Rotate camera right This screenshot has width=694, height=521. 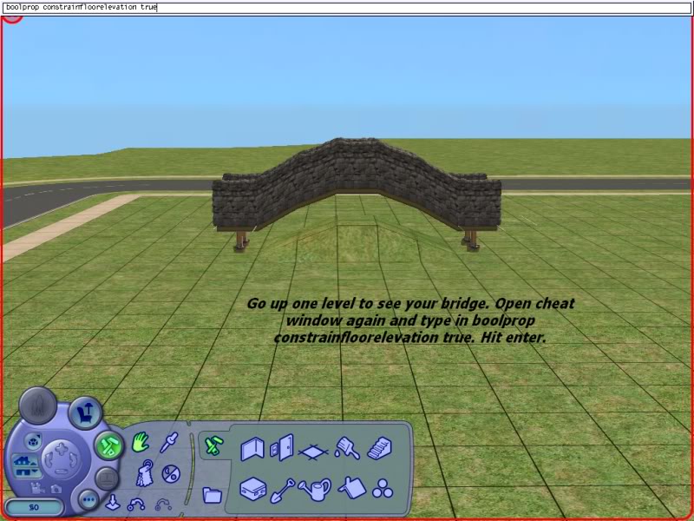pyautogui.click(x=75, y=460)
